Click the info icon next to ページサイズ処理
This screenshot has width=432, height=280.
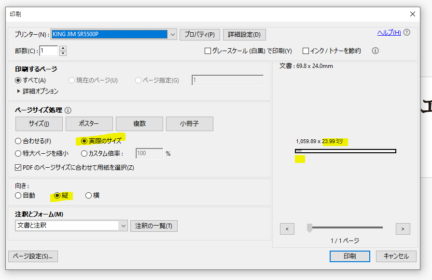68,110
